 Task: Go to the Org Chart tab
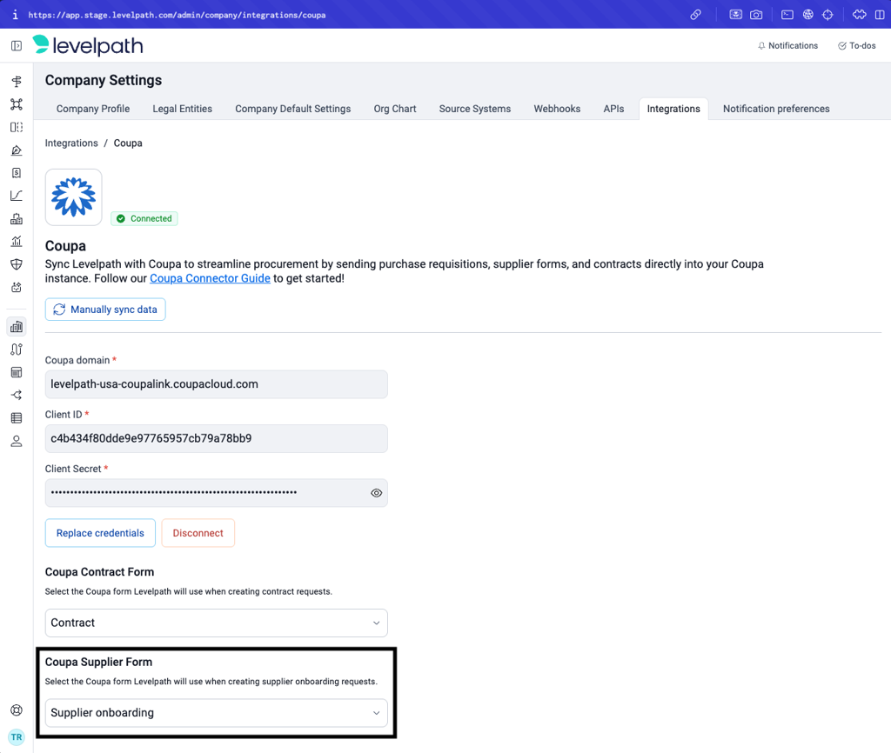[x=395, y=109]
